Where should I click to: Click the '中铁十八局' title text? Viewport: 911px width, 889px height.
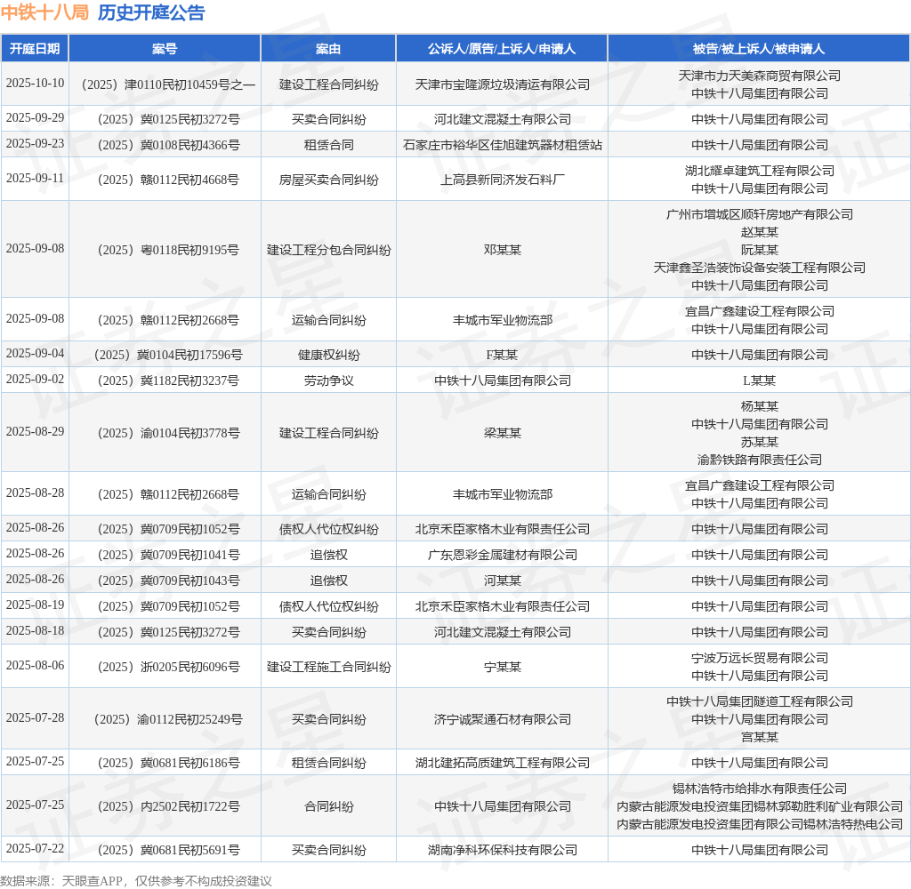coord(44,12)
